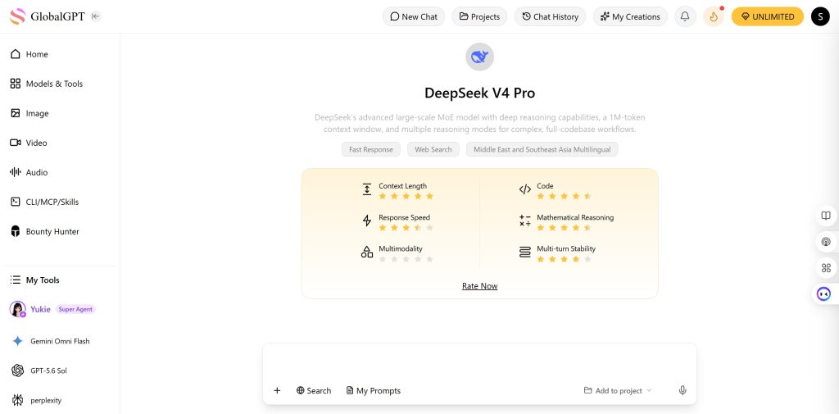Viewport: 839px width, 414px height.
Task: Click the Mathematical Reasoning star rating
Action: pyautogui.click(x=564, y=228)
